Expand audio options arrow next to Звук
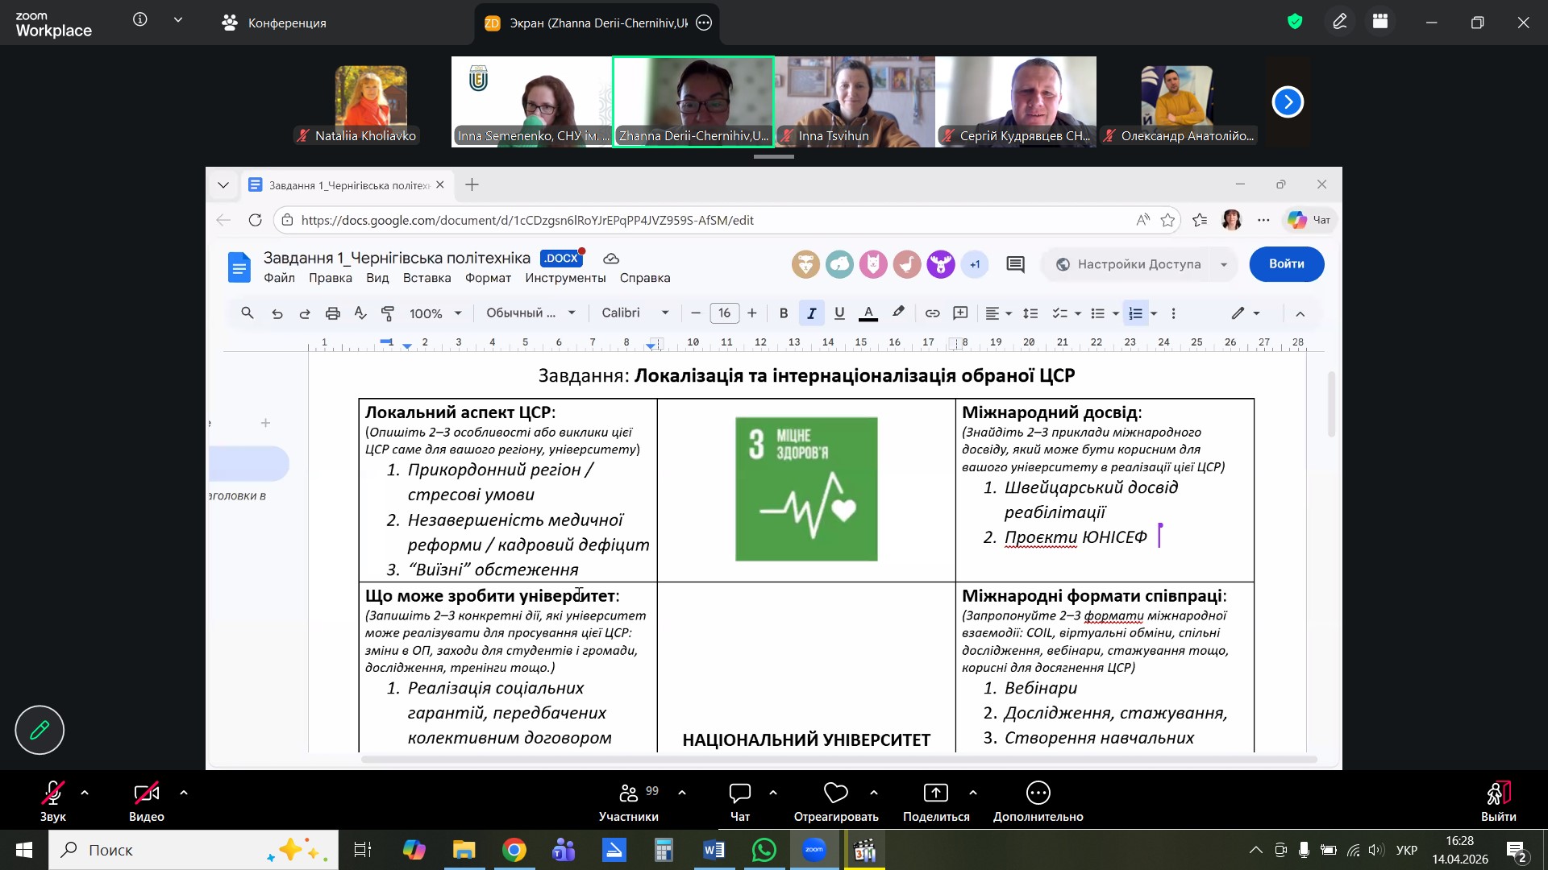The height and width of the screenshot is (870, 1548). click(x=85, y=793)
